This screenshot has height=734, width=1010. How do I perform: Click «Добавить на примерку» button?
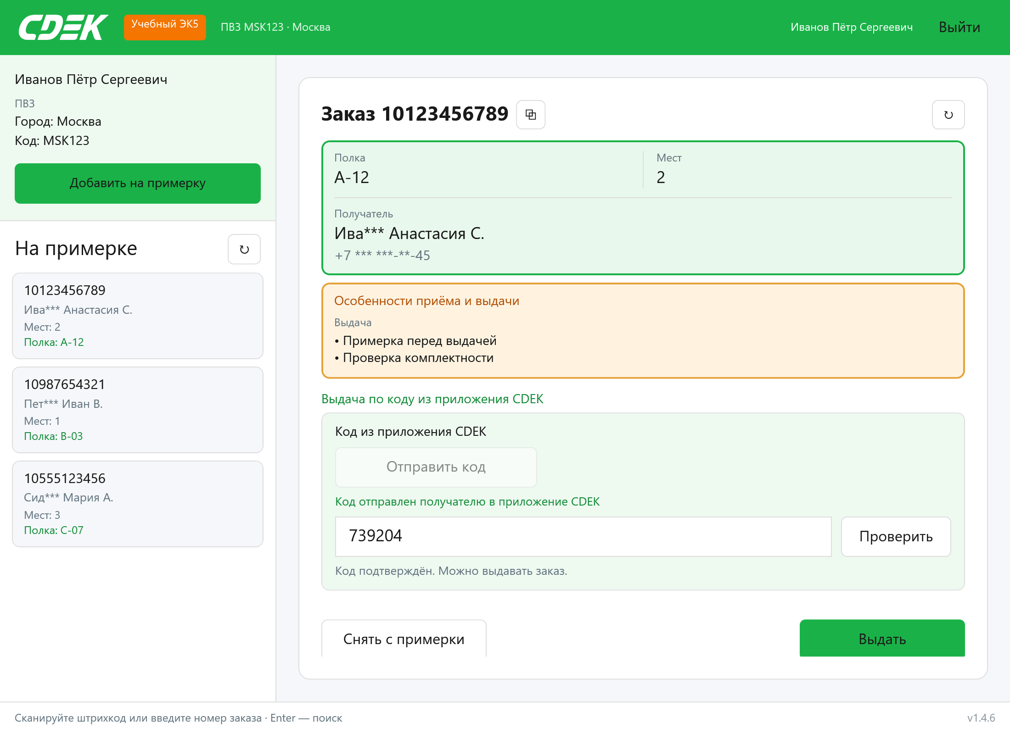coord(138,183)
